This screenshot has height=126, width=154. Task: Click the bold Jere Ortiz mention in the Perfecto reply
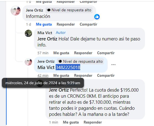59,90
